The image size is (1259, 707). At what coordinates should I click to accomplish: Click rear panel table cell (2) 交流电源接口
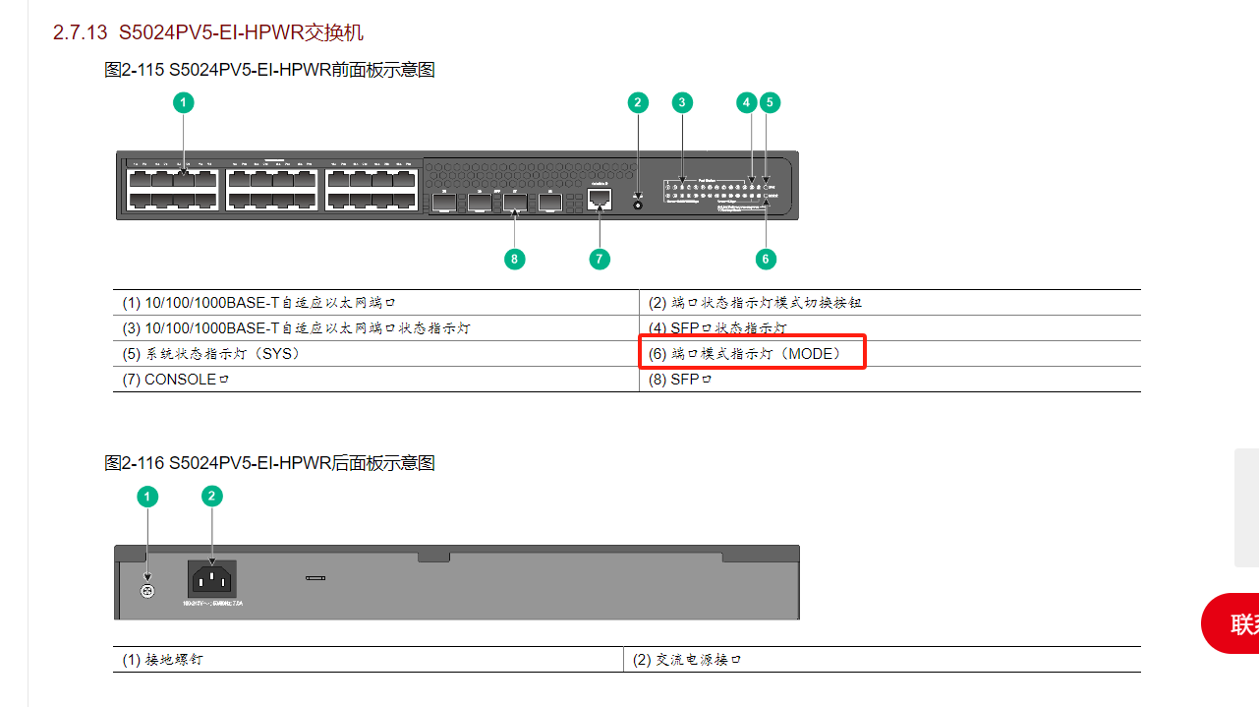883,660
